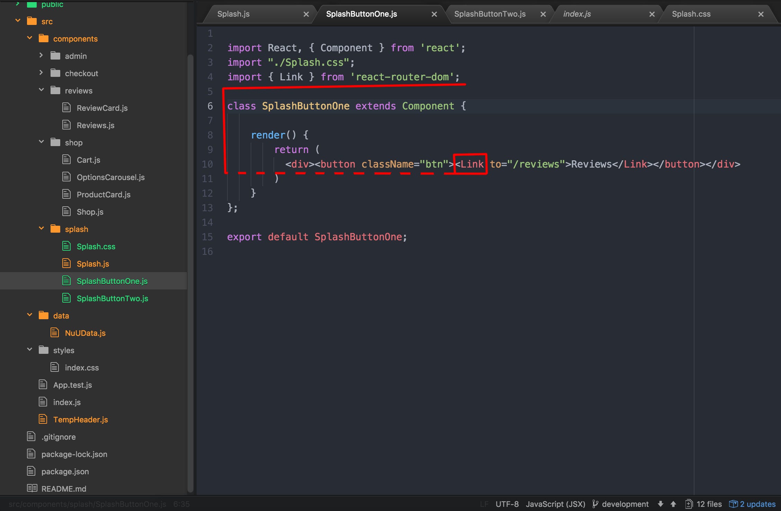Click the 2 updates package icon
Viewport: 781px width, 511px height.
733,504
